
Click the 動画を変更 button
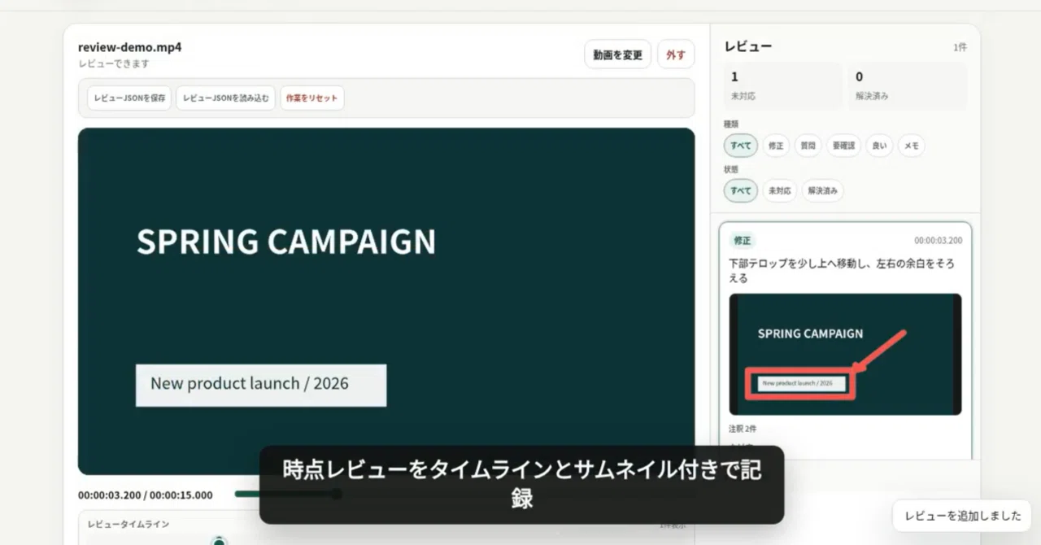pos(618,54)
